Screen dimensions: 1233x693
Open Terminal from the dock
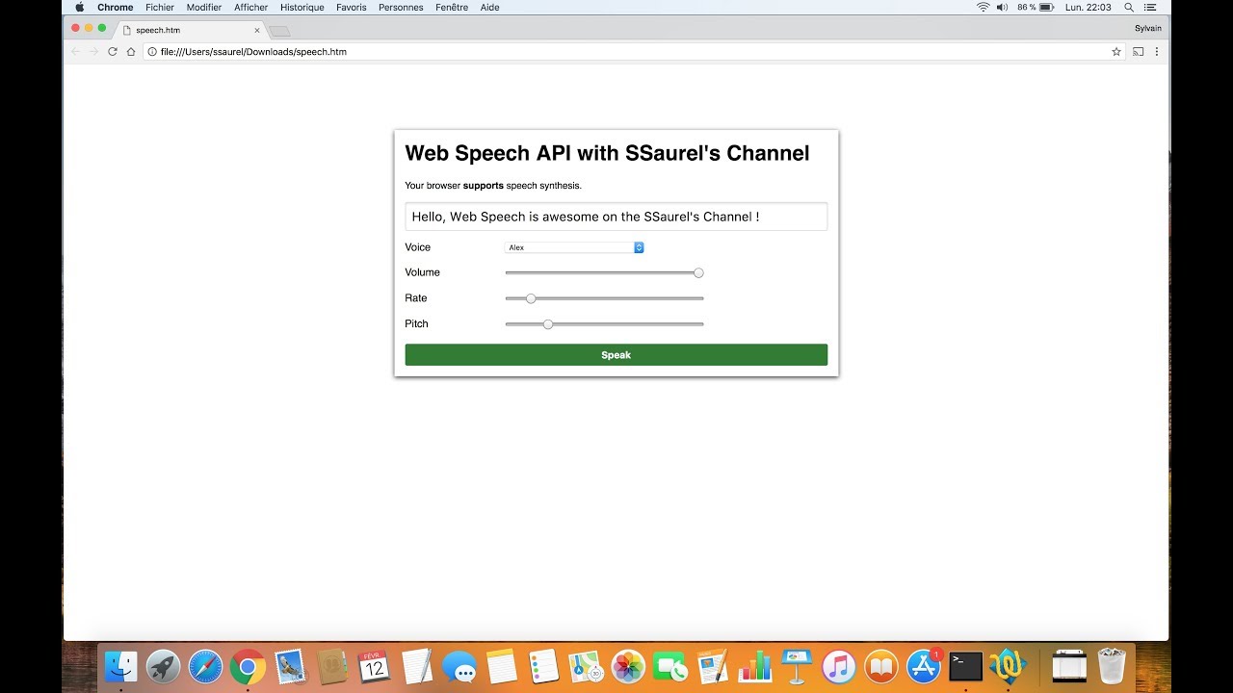tap(966, 666)
